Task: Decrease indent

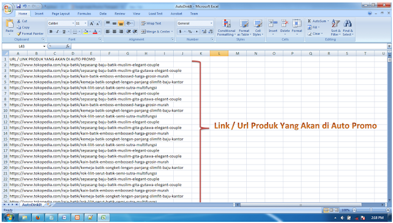Action: 128,31
